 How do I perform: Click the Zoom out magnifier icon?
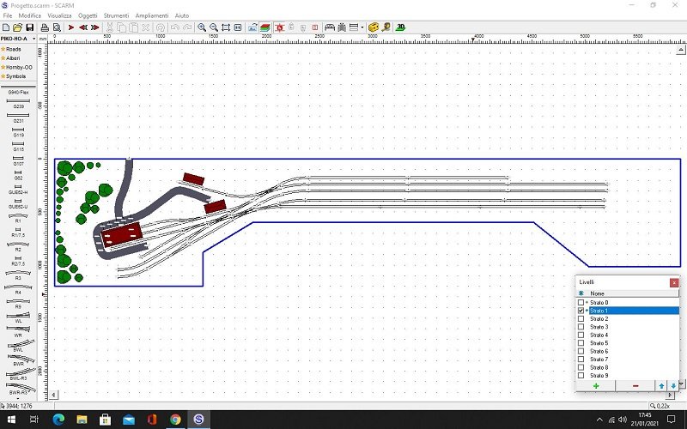pyautogui.click(x=214, y=27)
